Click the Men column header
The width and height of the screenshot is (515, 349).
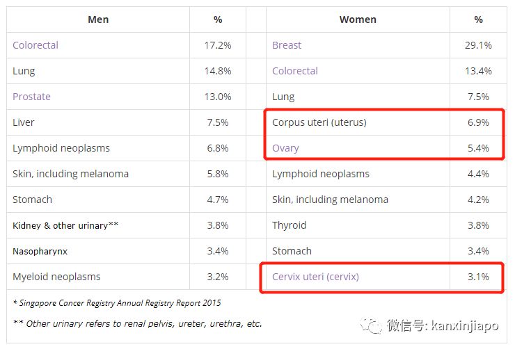98,19
